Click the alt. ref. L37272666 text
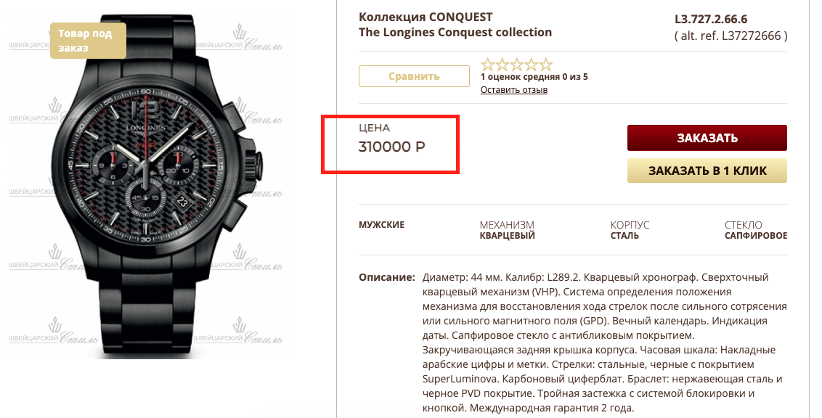Viewport: 822px width, 418px height. tap(731, 36)
